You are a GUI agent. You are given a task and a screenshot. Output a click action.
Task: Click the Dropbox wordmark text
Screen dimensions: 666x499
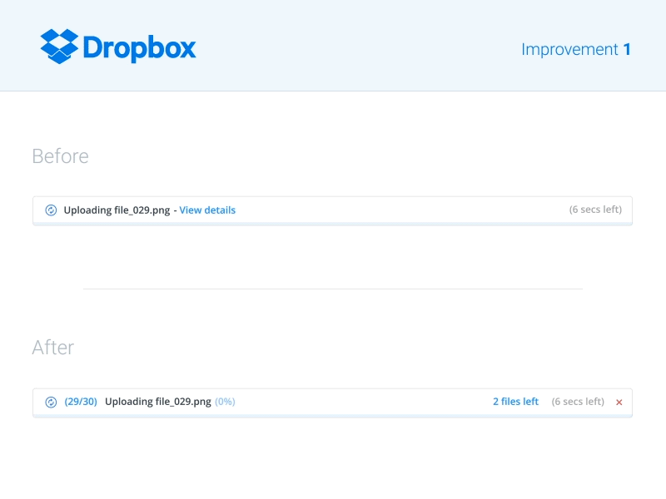coord(137,47)
